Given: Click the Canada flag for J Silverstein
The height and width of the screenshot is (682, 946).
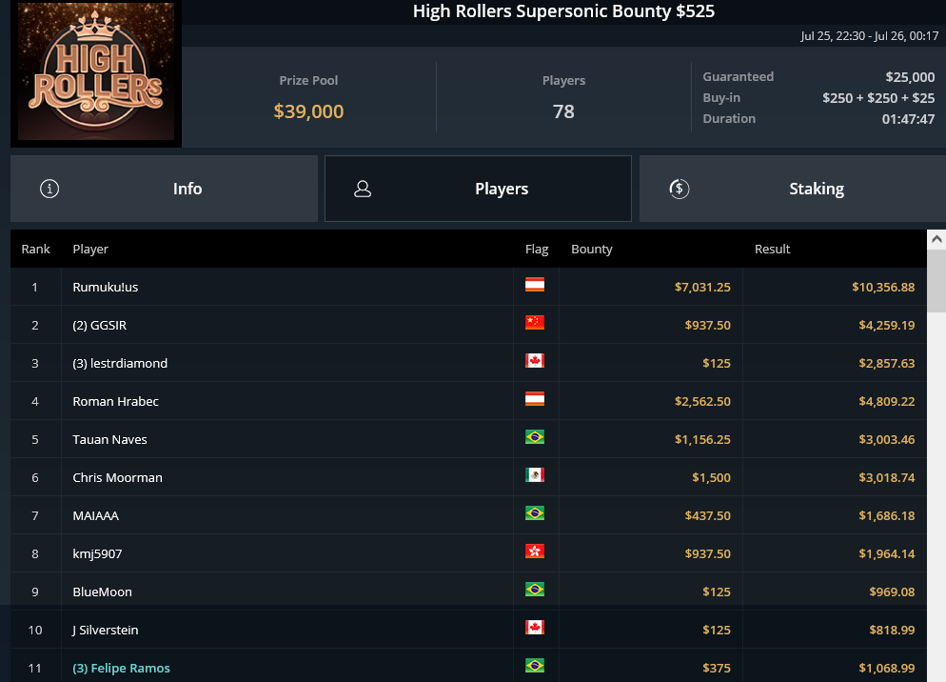Looking at the screenshot, I should (535, 627).
